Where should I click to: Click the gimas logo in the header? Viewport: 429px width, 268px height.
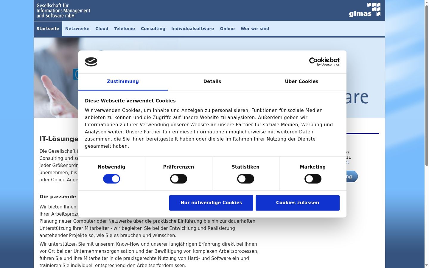365,10
